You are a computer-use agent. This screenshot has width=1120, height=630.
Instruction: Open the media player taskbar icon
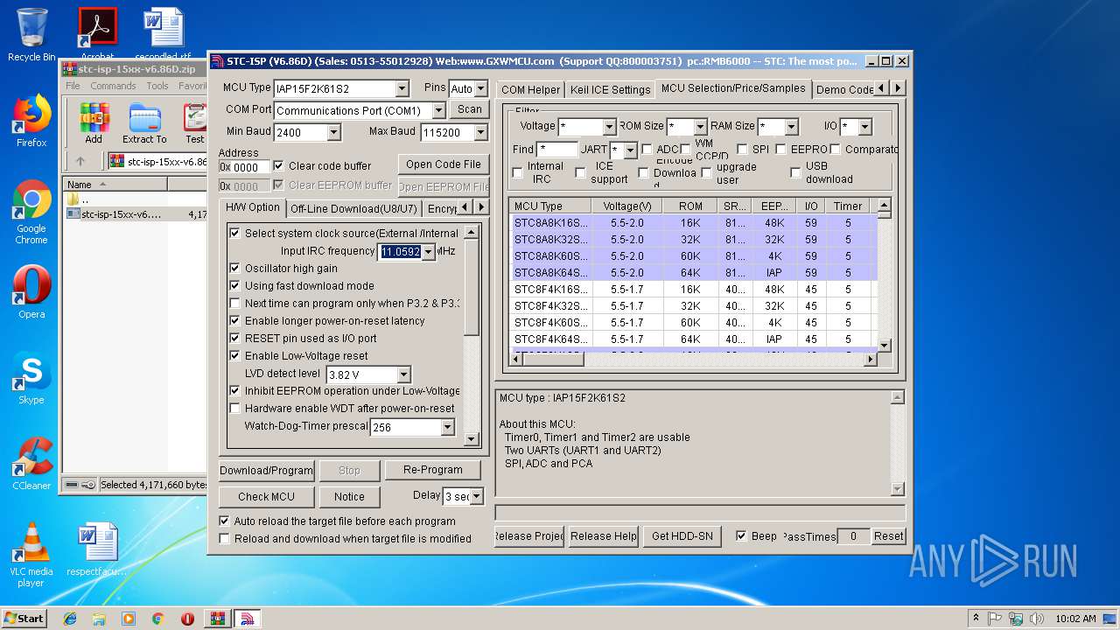(129, 619)
